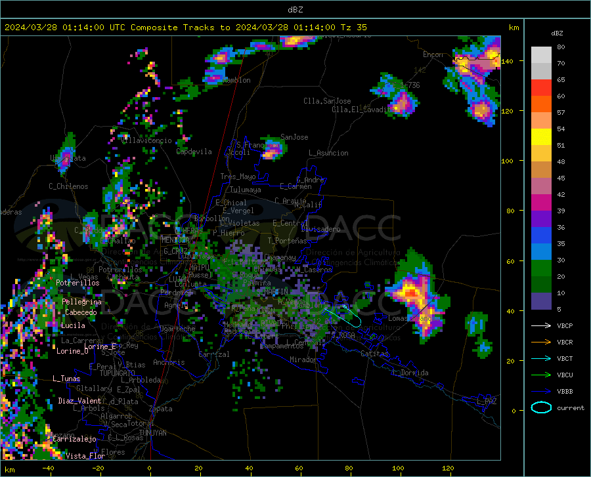This screenshot has height=477, width=591.
Task: Pick the yellow 54 dBZ color swatch
Action: (x=541, y=137)
